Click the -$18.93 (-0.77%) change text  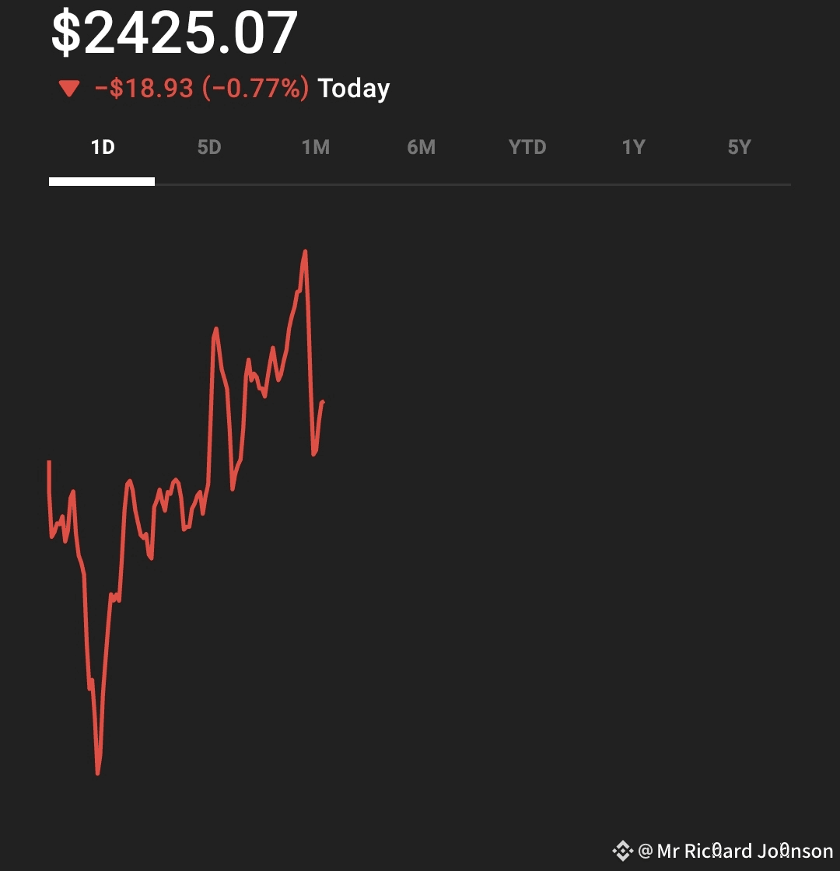(201, 89)
